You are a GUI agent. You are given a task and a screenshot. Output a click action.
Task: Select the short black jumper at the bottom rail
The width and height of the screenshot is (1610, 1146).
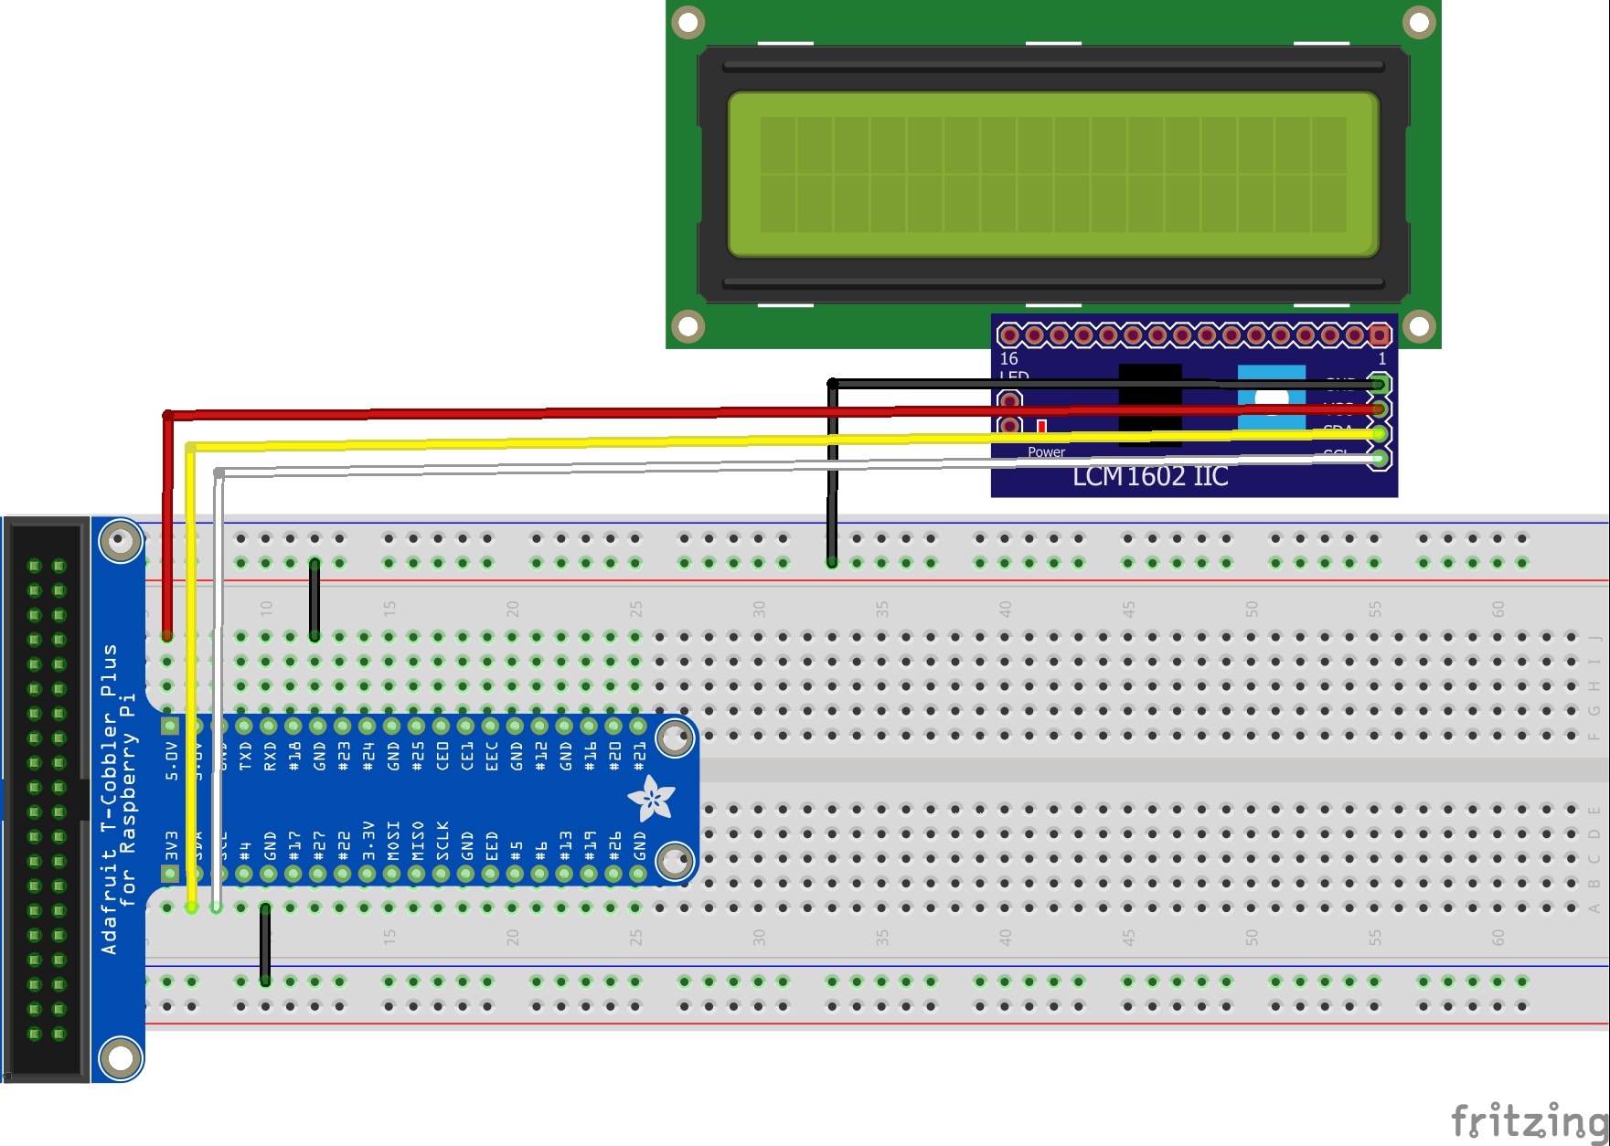click(x=265, y=944)
